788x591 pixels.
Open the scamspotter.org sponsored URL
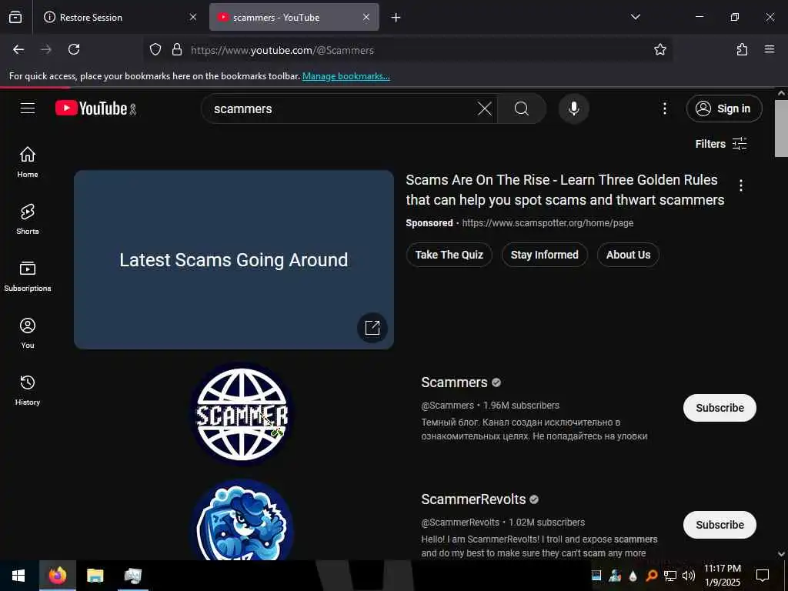click(547, 222)
